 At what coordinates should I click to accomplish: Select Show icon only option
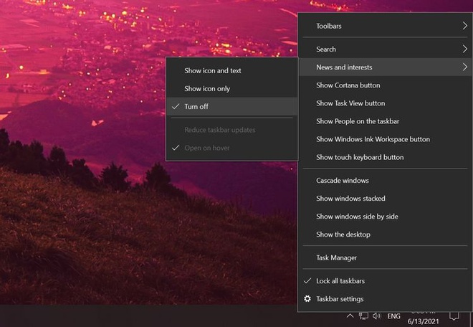pos(207,89)
